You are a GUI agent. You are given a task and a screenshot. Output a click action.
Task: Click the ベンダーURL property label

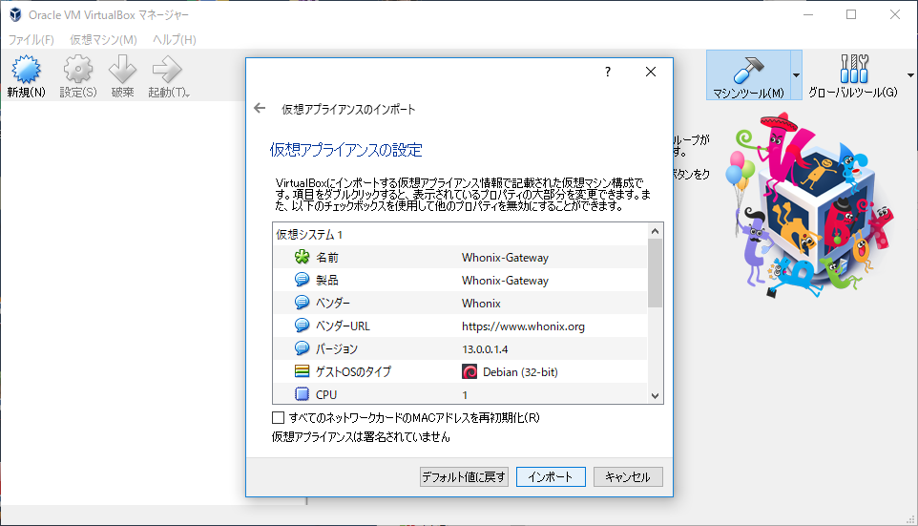pyautogui.click(x=343, y=326)
